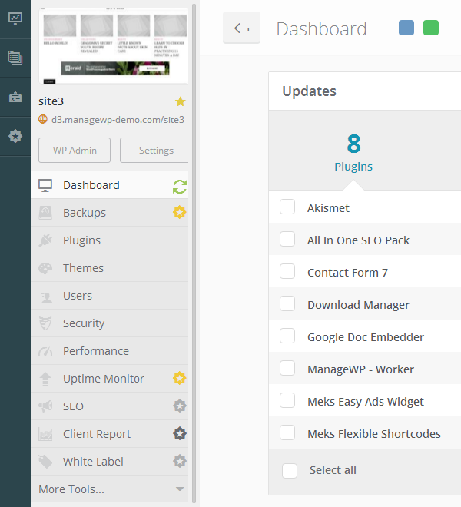
Task: Click the Akismet plugin name
Action: coord(328,208)
